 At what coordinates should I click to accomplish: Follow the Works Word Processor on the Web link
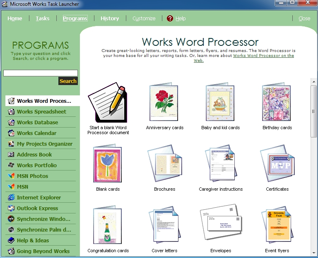263,56
